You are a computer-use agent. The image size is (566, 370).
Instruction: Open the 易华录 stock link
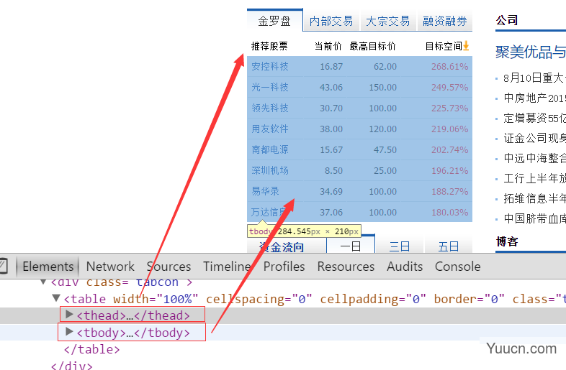[265, 191]
